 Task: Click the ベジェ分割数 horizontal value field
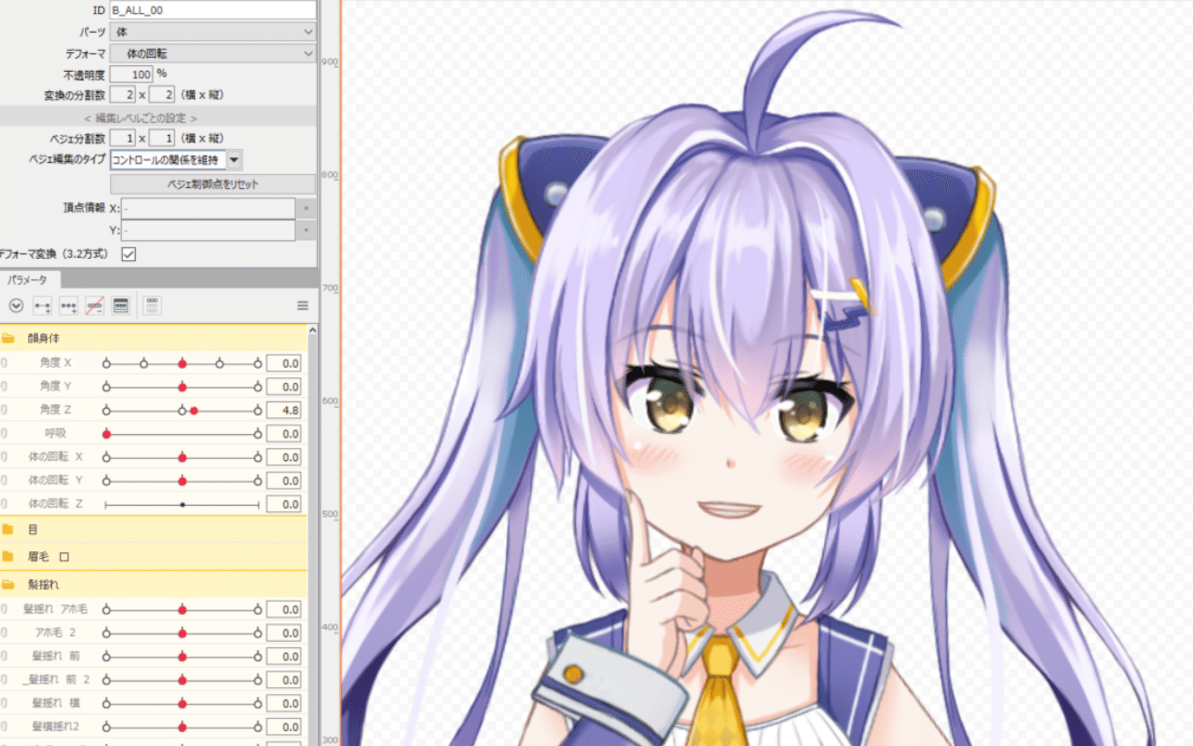(x=122, y=138)
